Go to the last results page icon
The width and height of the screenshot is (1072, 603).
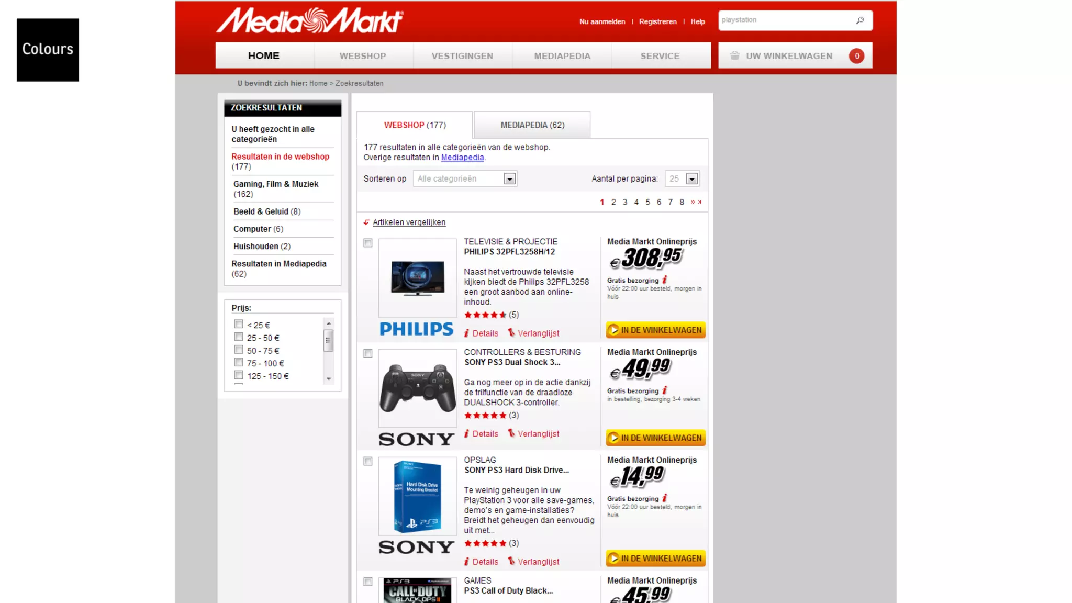tap(700, 202)
